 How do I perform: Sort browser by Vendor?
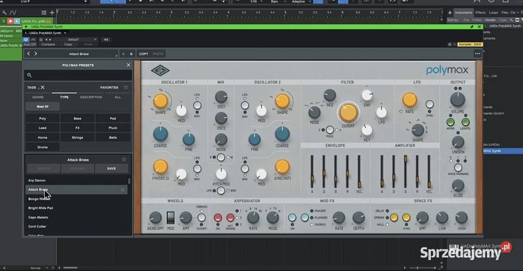point(490,20)
